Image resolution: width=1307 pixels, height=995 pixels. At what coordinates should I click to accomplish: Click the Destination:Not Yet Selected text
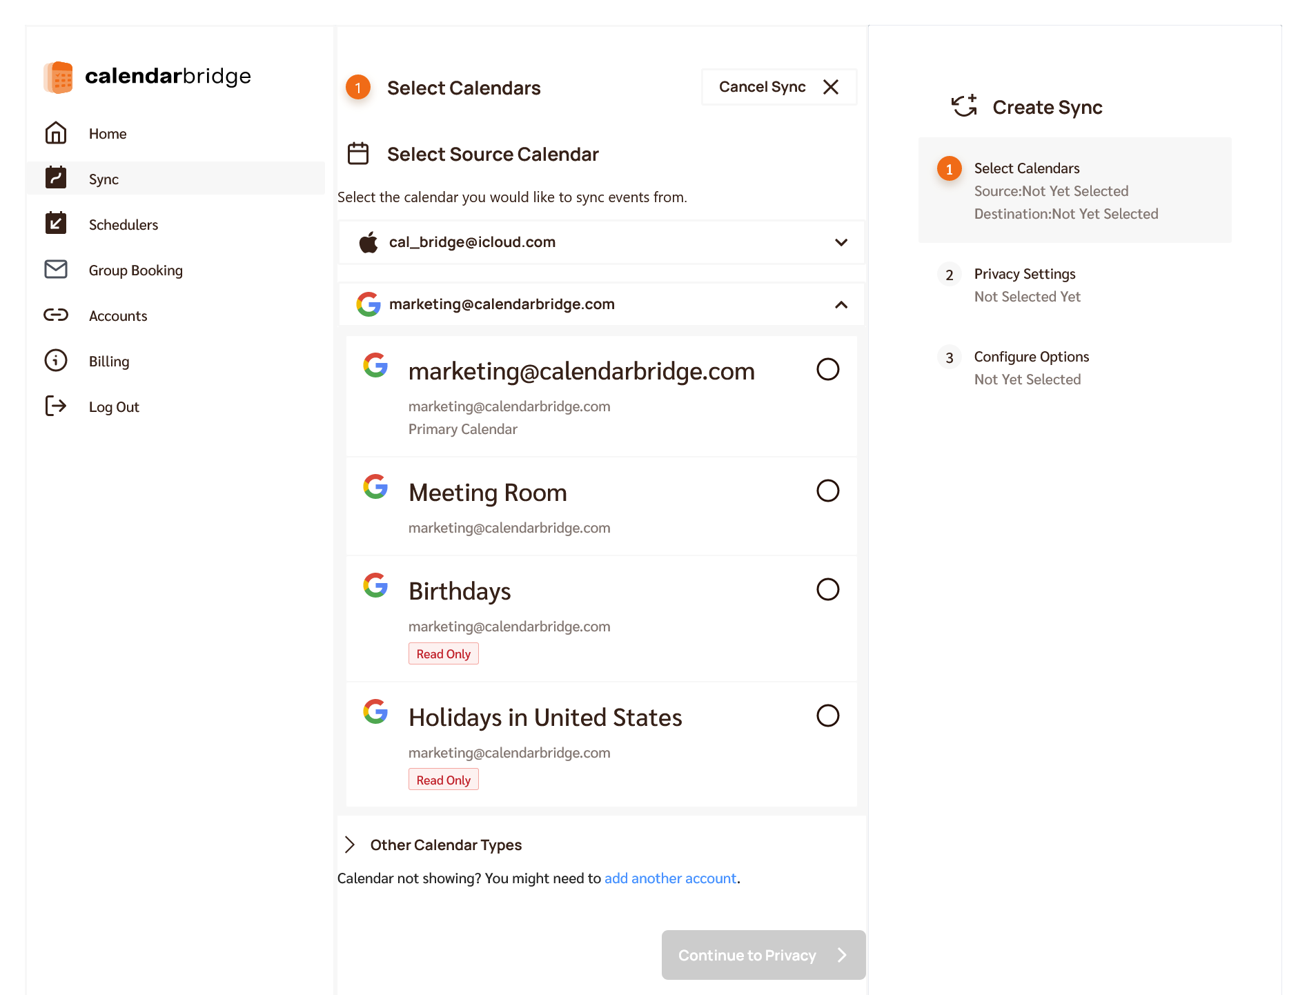click(1066, 214)
